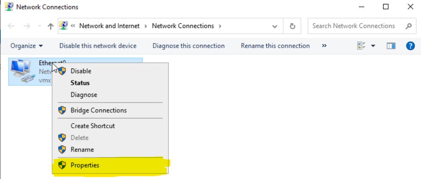Expand the view options dropdown arrow
Screen dimensions: 421x179
click(373, 46)
